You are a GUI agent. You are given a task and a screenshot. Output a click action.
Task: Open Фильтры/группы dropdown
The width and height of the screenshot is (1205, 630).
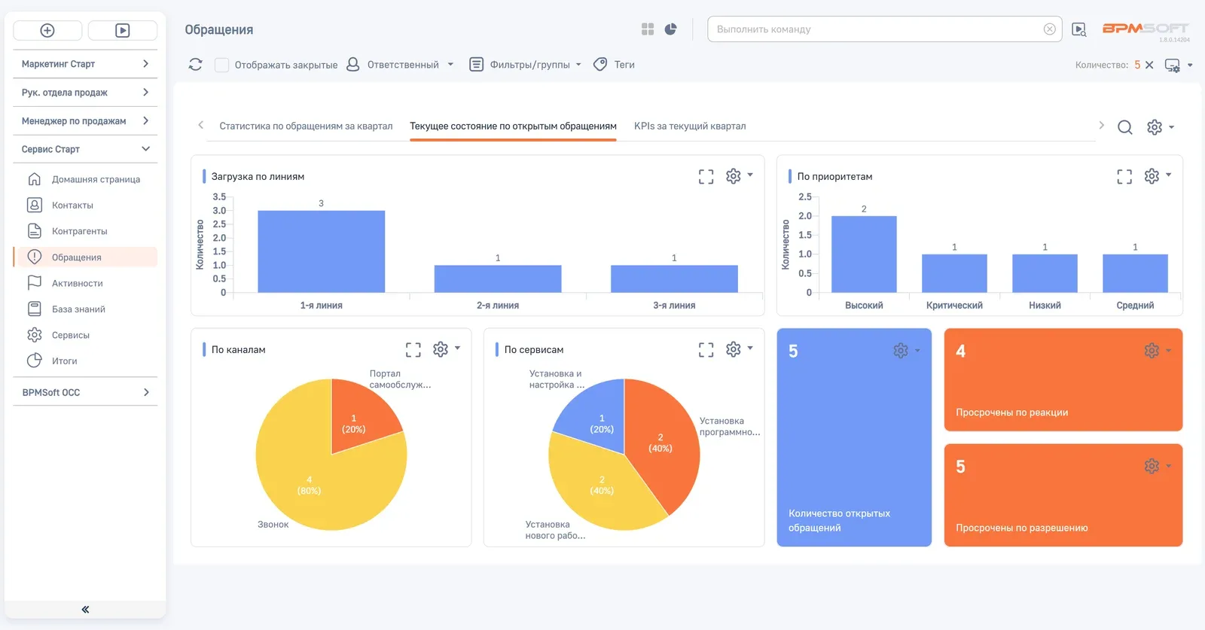click(526, 65)
